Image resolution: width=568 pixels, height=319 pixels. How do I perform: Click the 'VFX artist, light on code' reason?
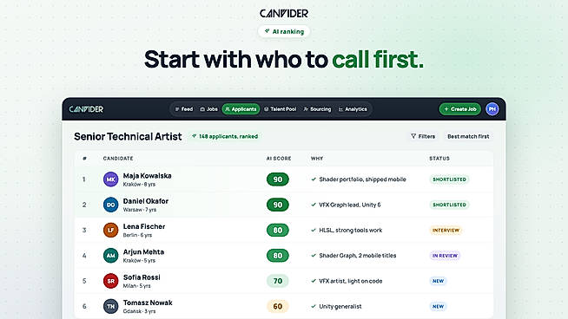tap(350, 281)
